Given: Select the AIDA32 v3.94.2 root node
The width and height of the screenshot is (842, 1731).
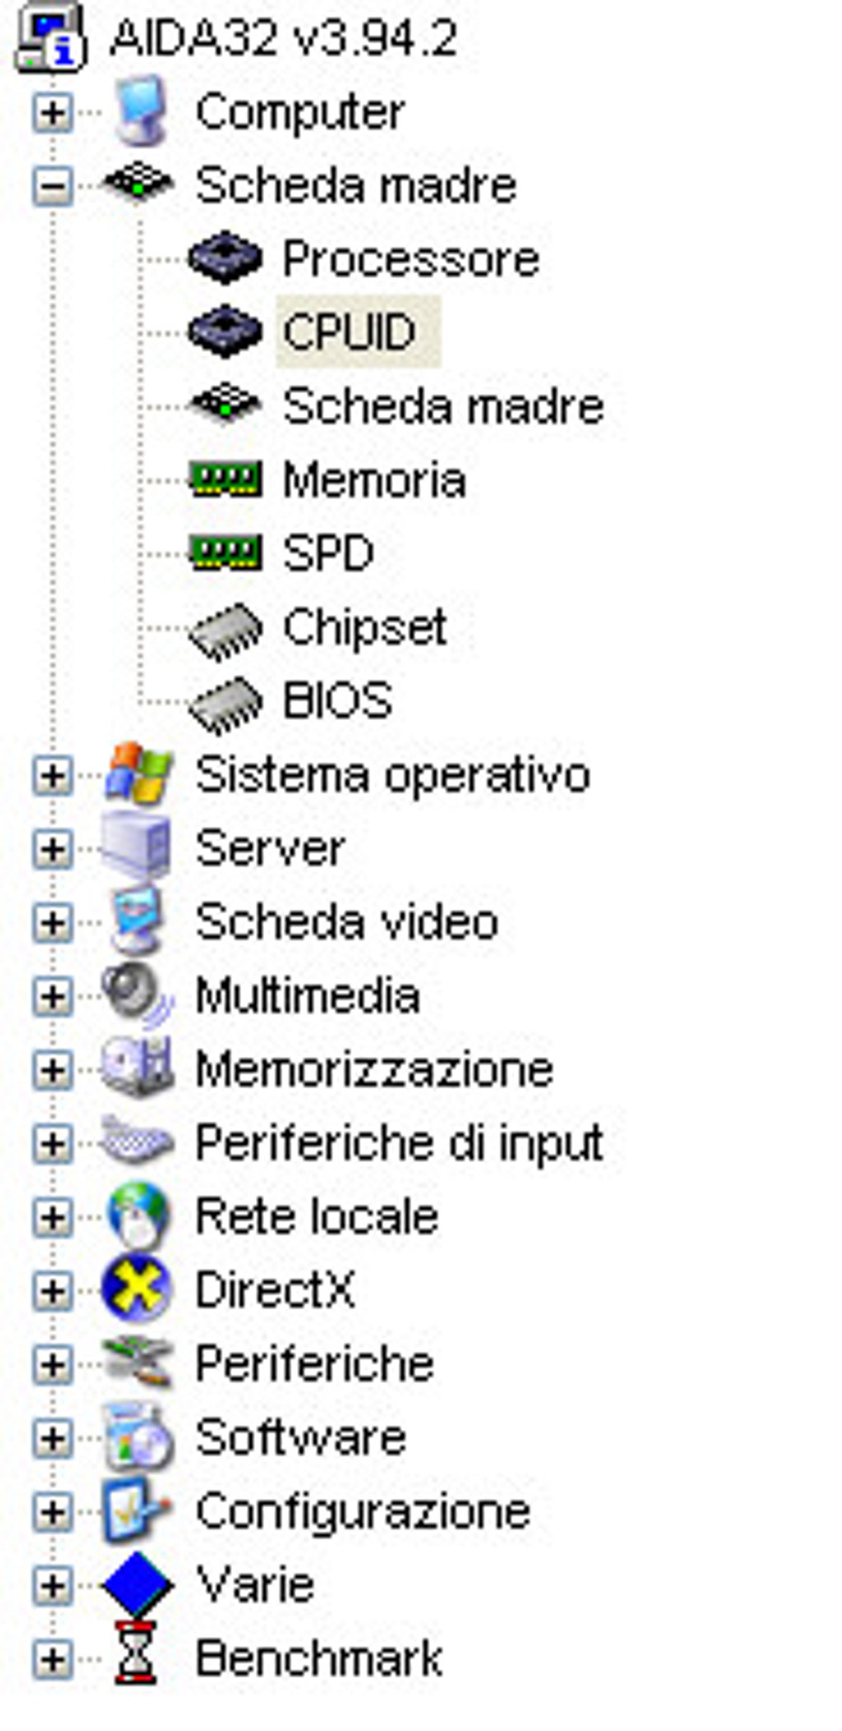Looking at the screenshot, I should point(284,38).
